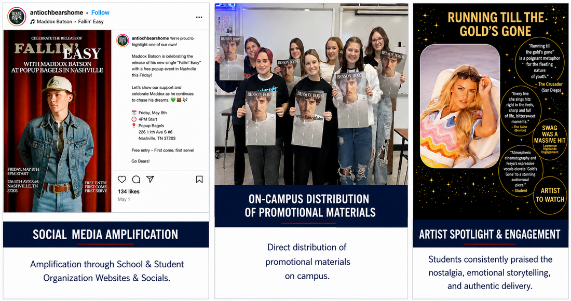Click the 'Nashville, TN 37203' address line

pos(157,139)
